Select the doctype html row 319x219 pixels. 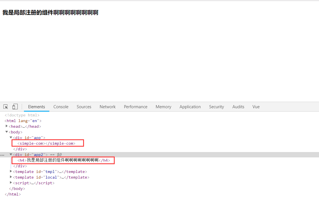[22, 115]
